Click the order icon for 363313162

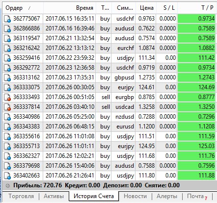[x=7, y=77]
